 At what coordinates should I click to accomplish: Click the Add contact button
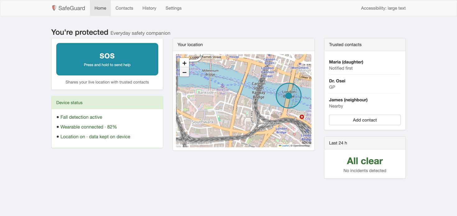click(365, 120)
